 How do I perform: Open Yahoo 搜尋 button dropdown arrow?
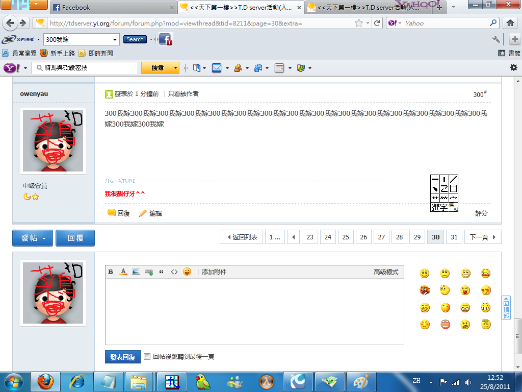click(175, 68)
